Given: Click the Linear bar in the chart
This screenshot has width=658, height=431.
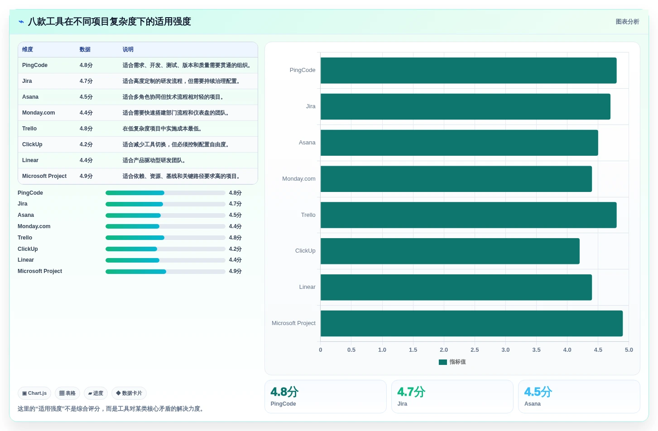Looking at the screenshot, I should pyautogui.click(x=456, y=287).
